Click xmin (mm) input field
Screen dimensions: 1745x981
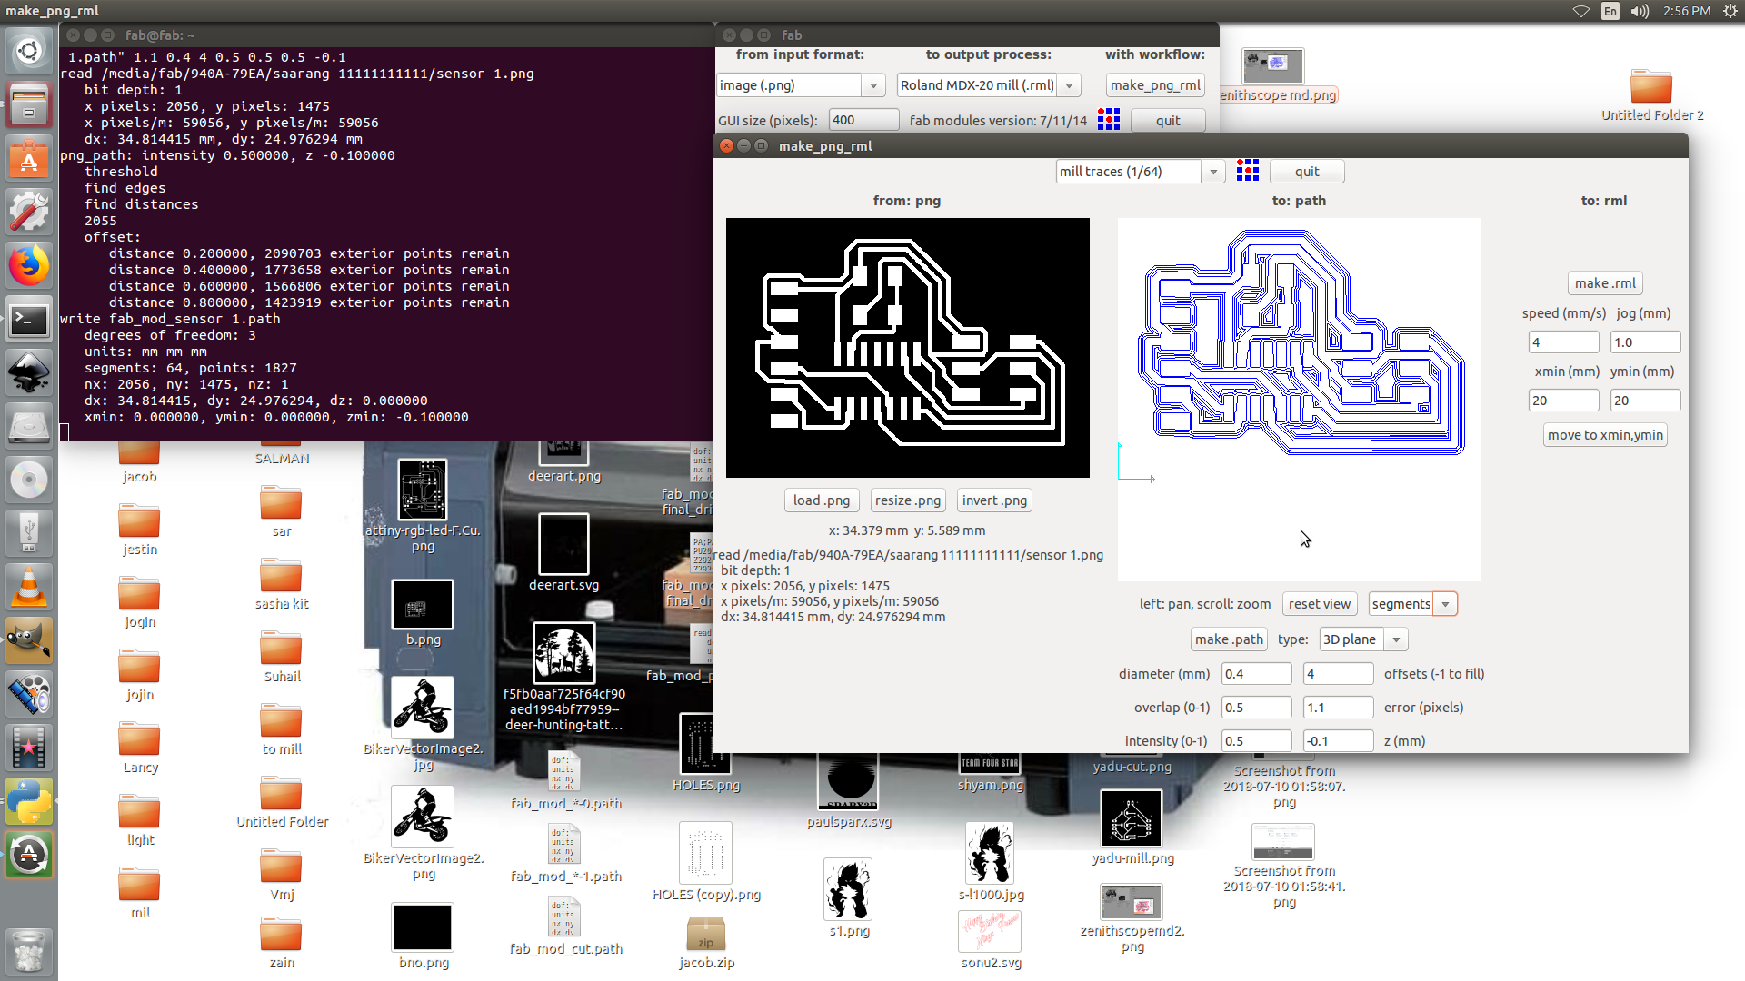point(1563,401)
